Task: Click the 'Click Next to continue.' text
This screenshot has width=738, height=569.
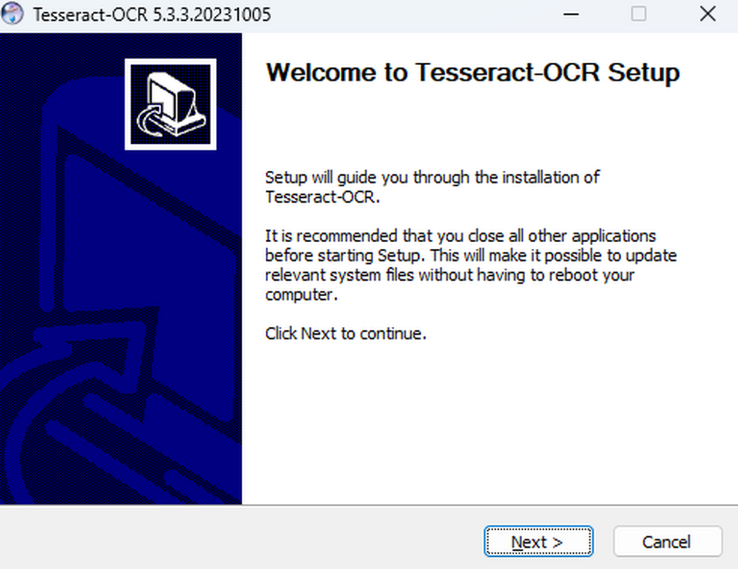Action: (x=346, y=334)
